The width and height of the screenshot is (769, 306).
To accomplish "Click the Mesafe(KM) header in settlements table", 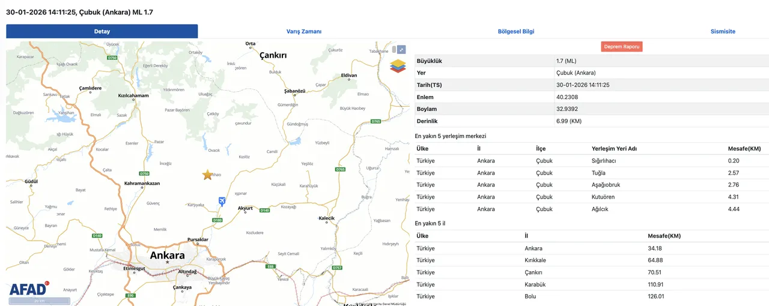I will pyautogui.click(x=744, y=149).
